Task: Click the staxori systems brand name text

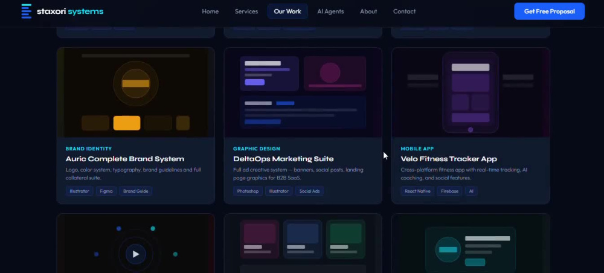Action: [70, 11]
